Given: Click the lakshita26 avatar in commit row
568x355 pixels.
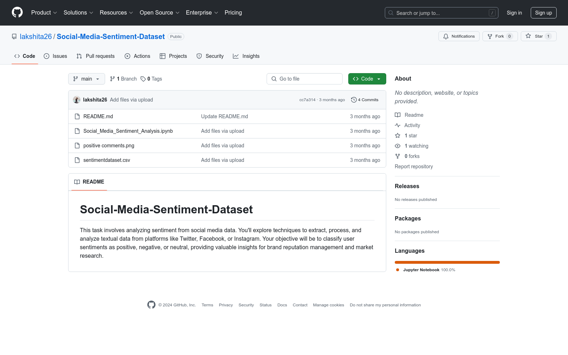Looking at the screenshot, I should pos(77,100).
